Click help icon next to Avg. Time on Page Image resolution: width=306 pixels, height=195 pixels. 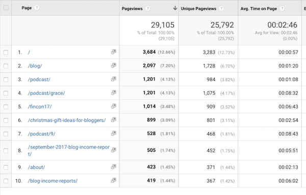click(x=282, y=9)
